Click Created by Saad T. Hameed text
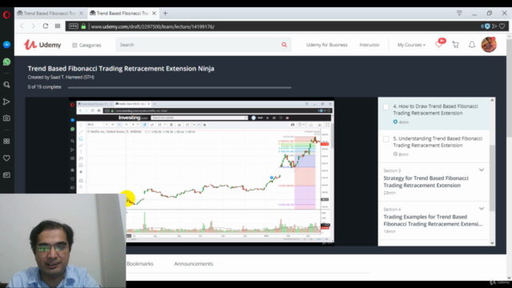The image size is (512, 288). [61, 78]
